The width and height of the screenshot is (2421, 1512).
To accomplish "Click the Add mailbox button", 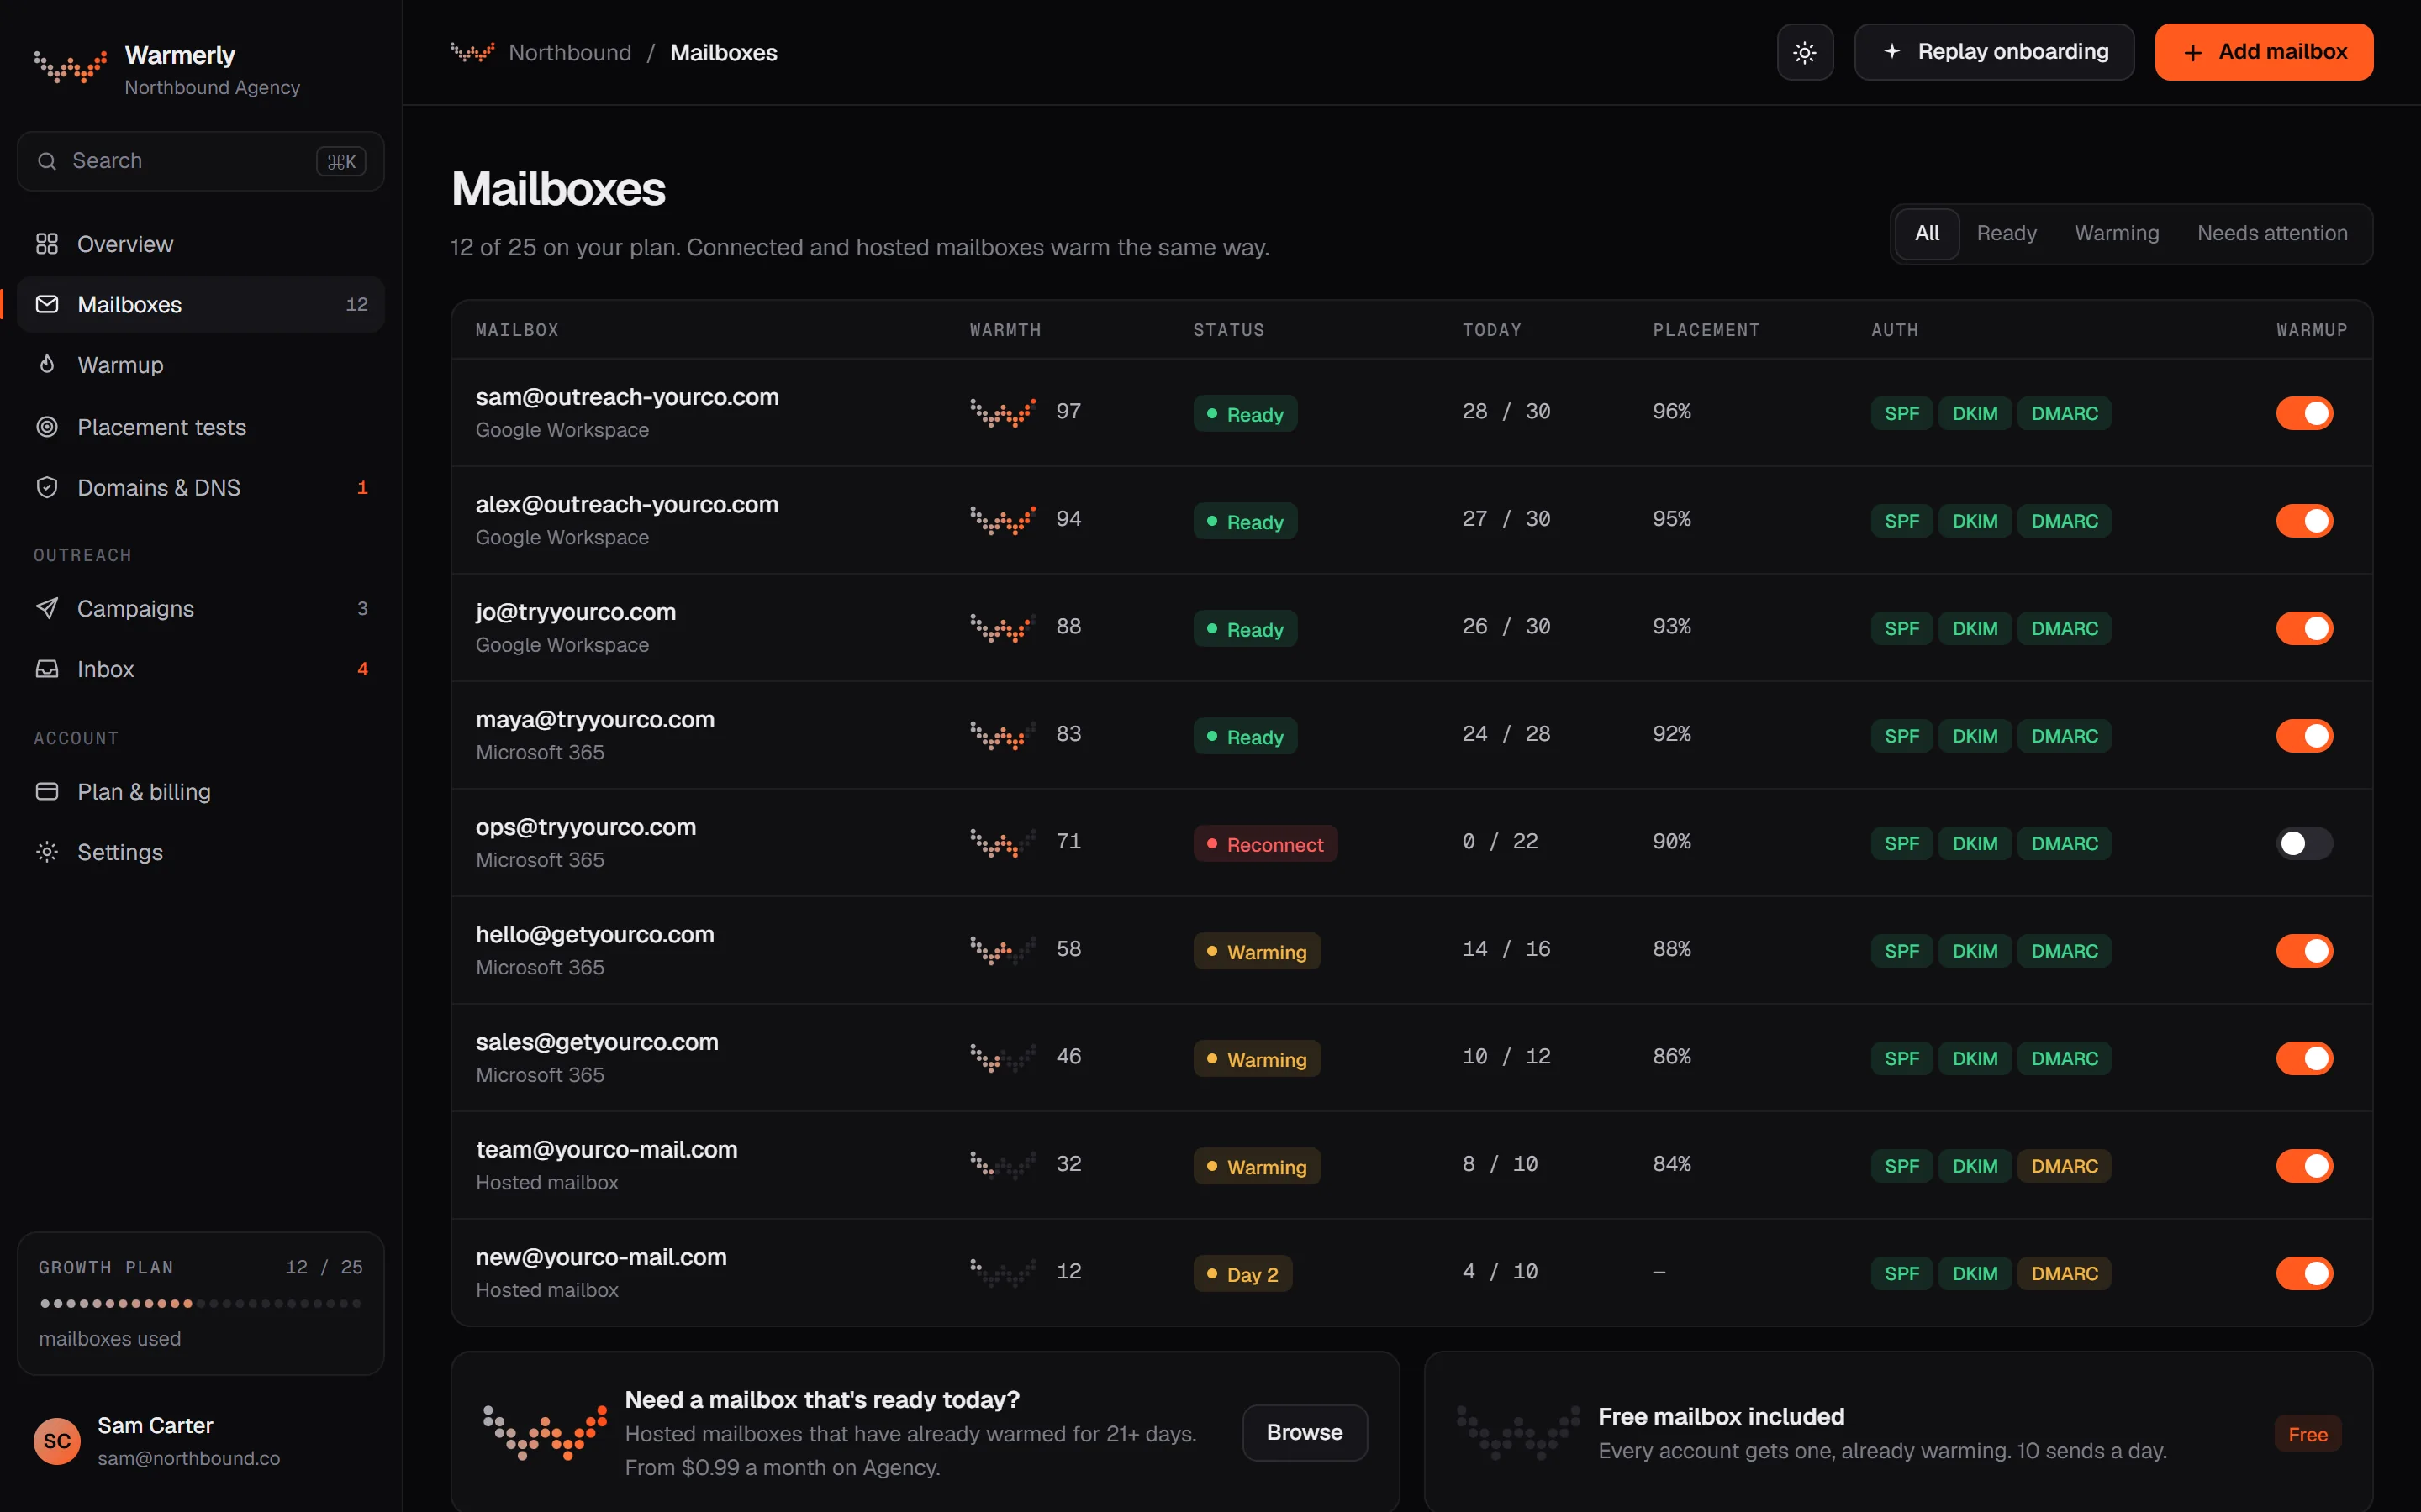I will pos(2264,52).
